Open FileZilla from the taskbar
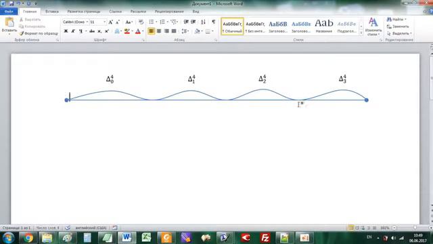The height and width of the screenshot is (244, 433). (265, 238)
